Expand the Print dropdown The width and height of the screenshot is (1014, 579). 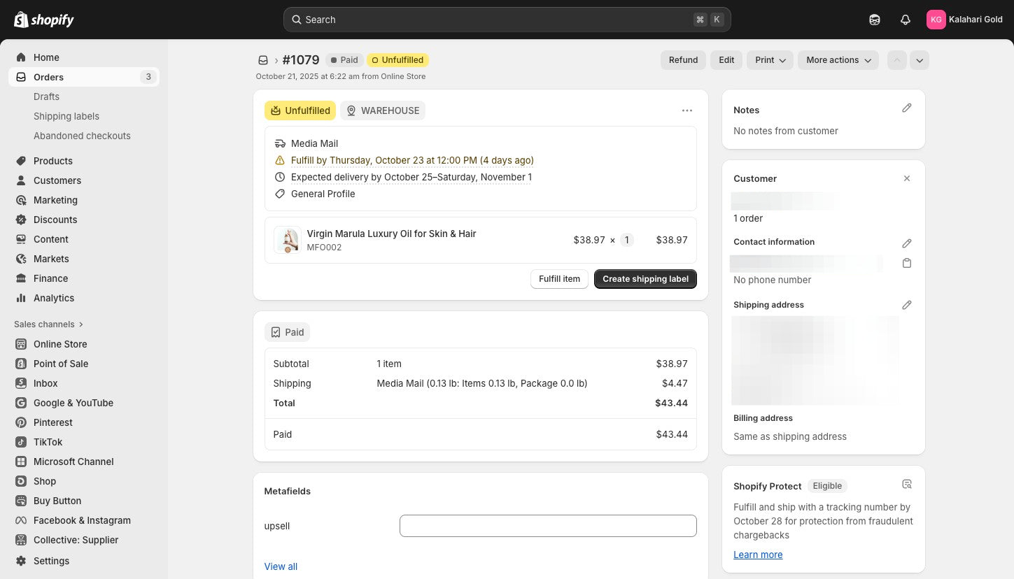(x=770, y=60)
